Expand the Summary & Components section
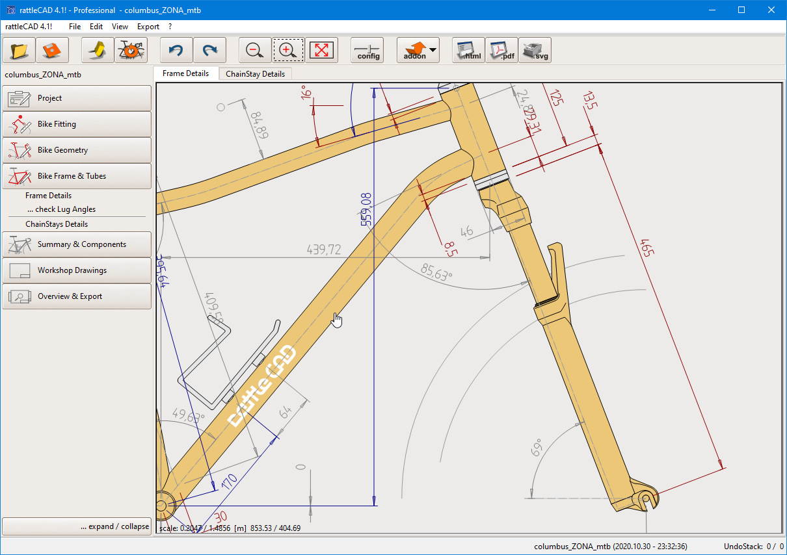The height and width of the screenshot is (555, 787). click(x=77, y=244)
